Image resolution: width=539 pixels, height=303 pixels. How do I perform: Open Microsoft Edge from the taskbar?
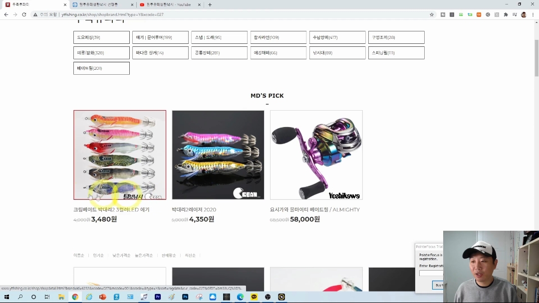pyautogui.click(x=240, y=297)
